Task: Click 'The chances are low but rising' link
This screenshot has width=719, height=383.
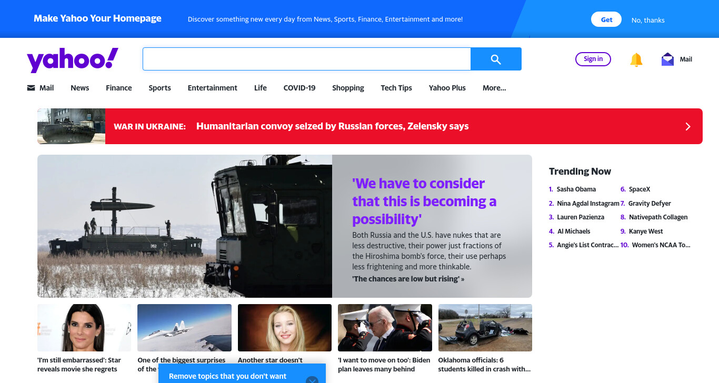Action: tap(408, 279)
